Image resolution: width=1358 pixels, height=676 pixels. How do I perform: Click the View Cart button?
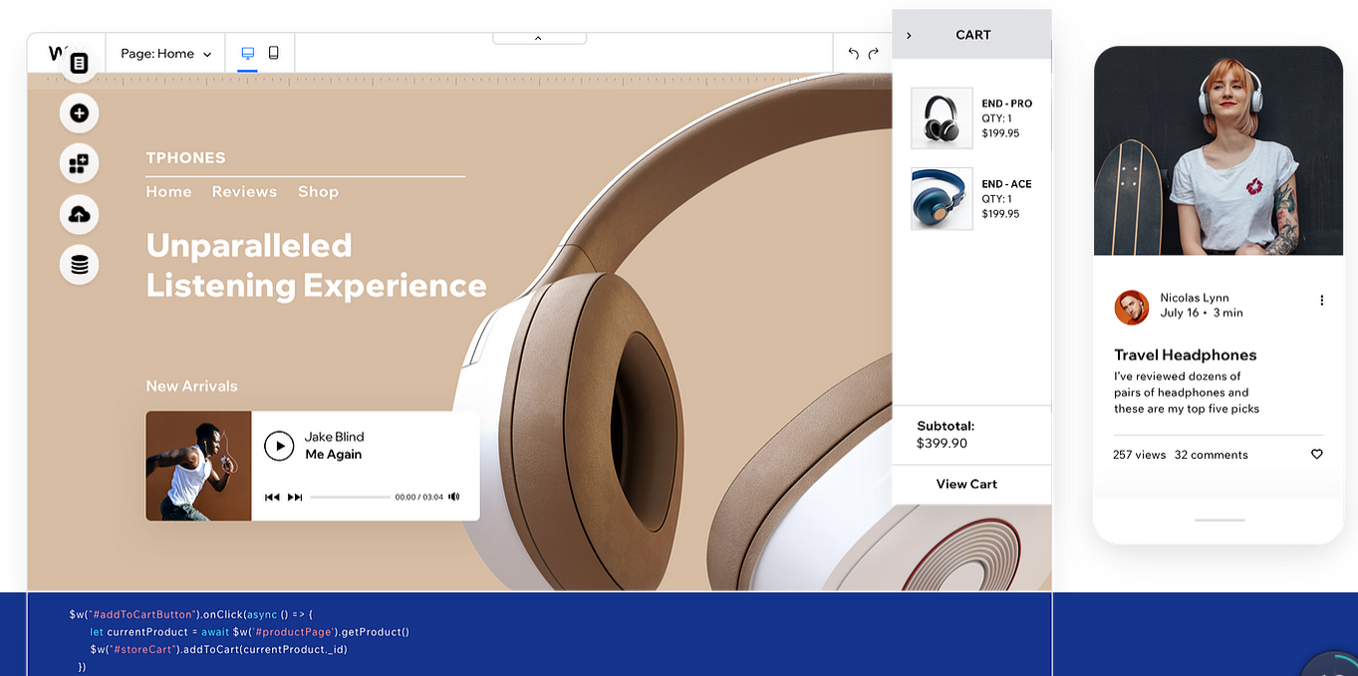[x=966, y=484]
